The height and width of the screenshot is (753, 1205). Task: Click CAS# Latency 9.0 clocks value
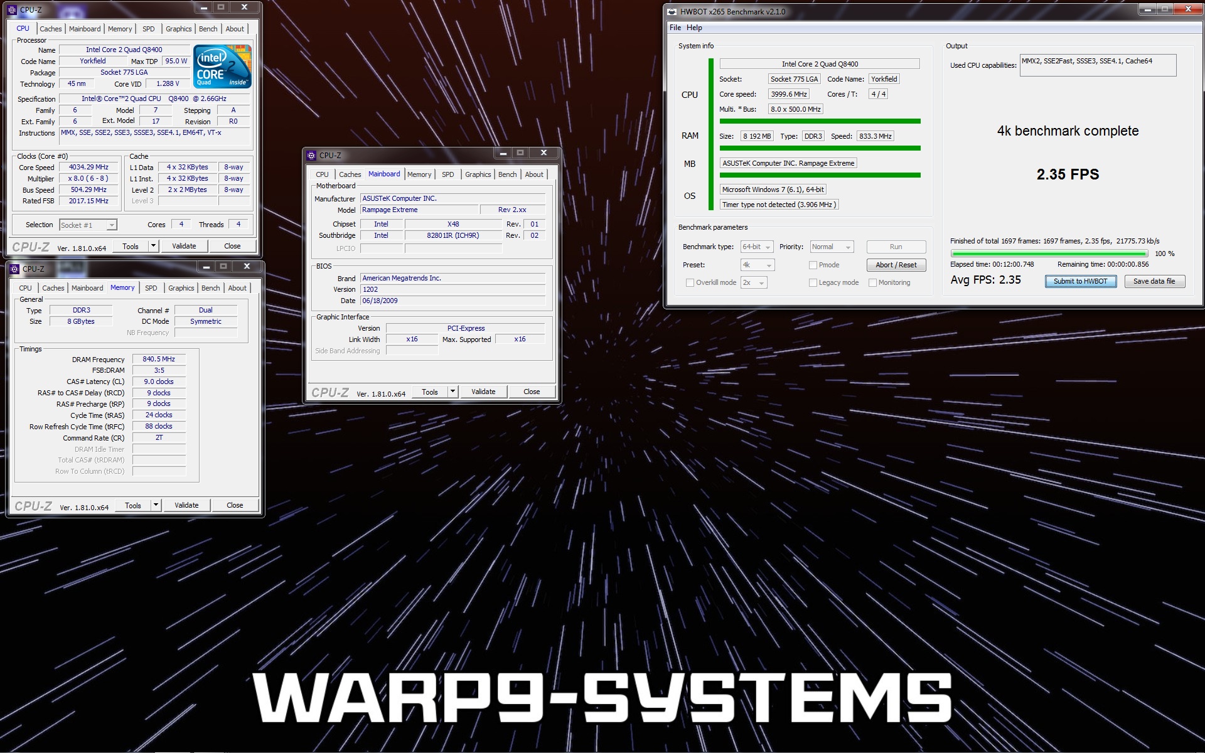click(159, 382)
